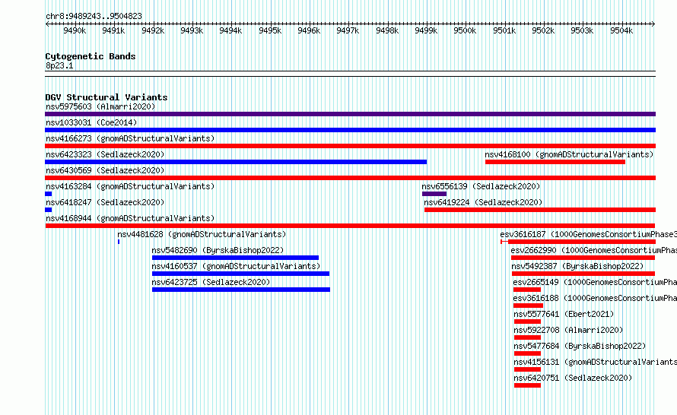Select the red bar under esv2665149

[527, 290]
